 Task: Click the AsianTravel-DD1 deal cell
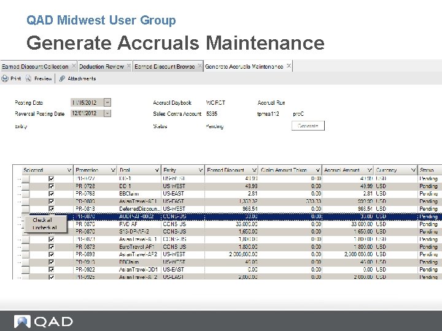[x=139, y=270]
